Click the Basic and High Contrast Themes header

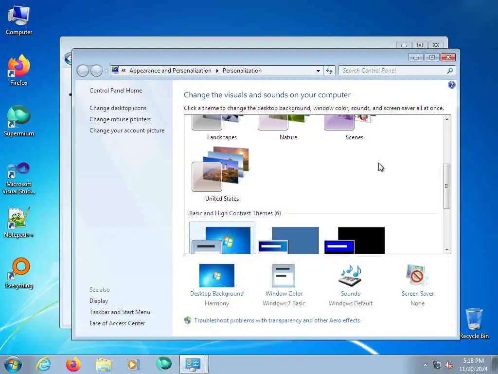[235, 213]
